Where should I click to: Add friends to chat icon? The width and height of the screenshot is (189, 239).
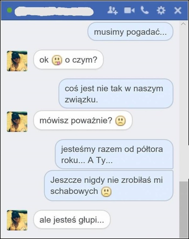click(x=112, y=10)
